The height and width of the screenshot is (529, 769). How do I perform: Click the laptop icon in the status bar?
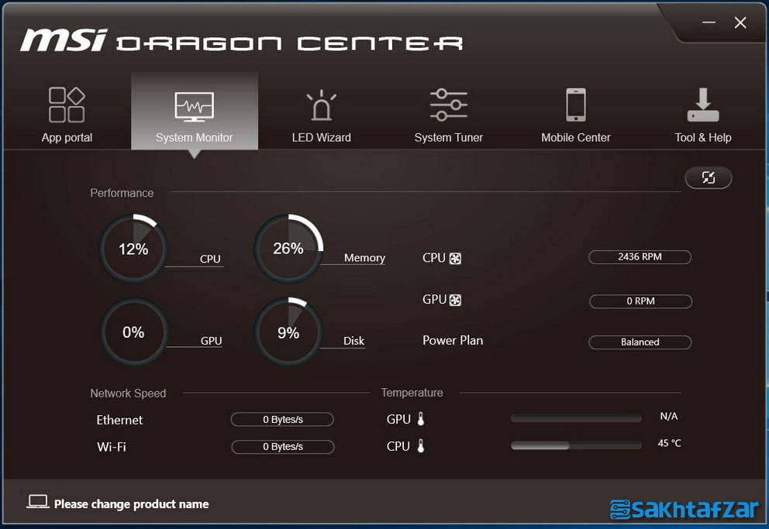(x=35, y=503)
